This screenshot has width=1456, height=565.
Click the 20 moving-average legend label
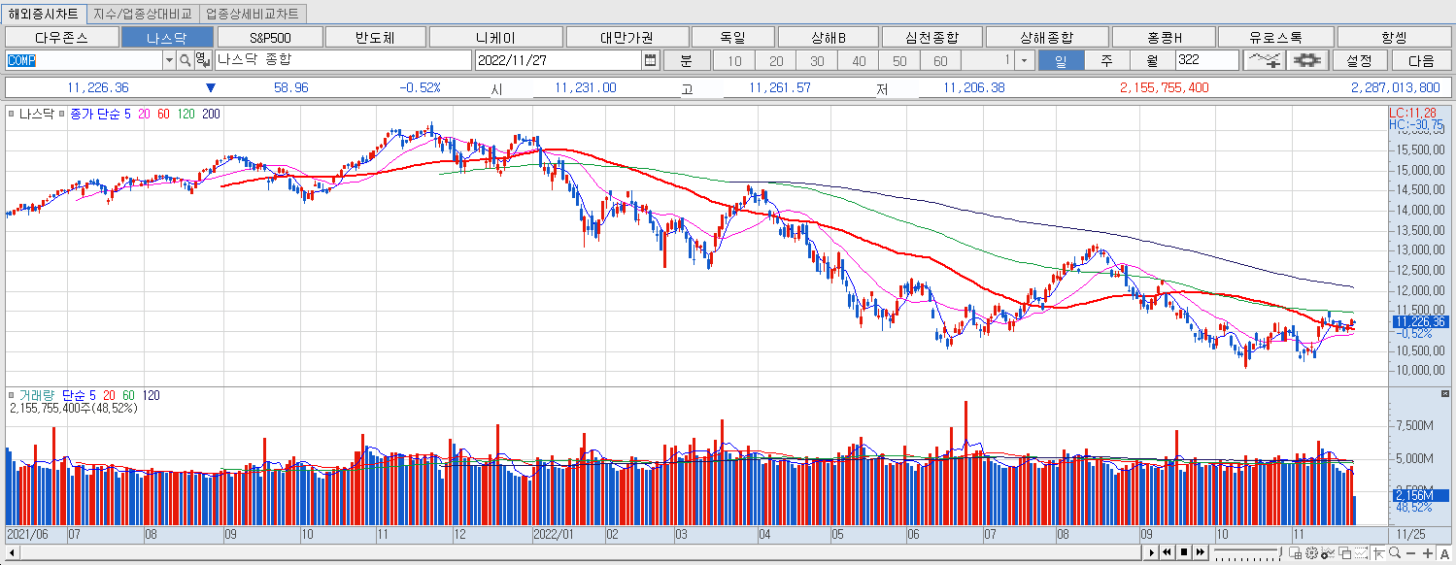point(144,115)
